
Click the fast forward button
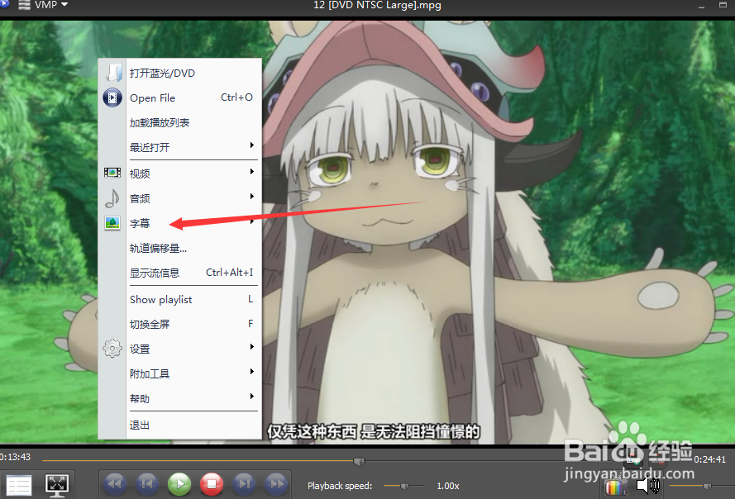click(277, 483)
